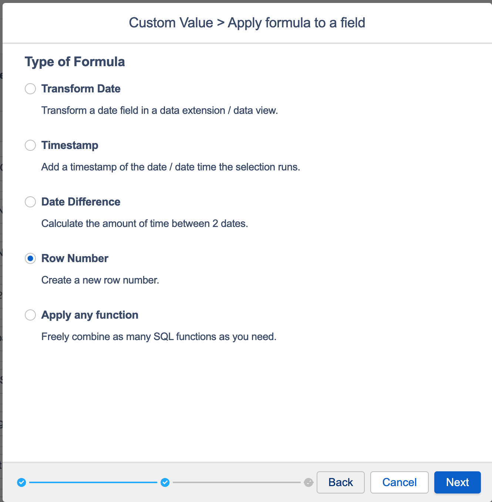The height and width of the screenshot is (502, 492).
Task: Click the bold Row Number label text
Action: point(75,258)
